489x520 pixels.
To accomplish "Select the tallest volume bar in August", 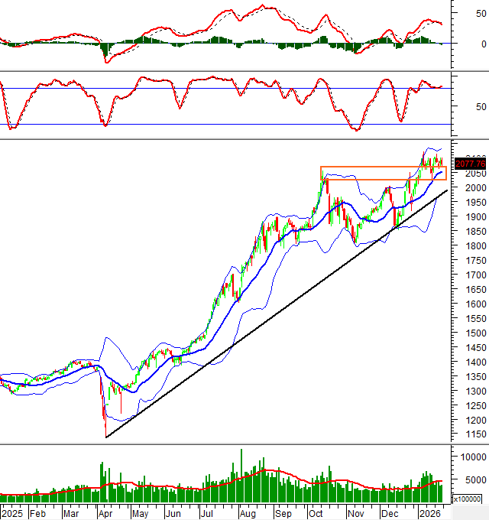I will [241, 473].
